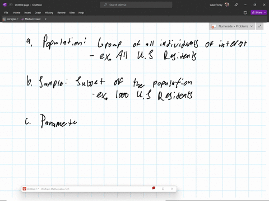Viewport: 269px width, 201px height.
Task: Click handwritten 'All U.S Residents' example line
Action: click(143, 55)
